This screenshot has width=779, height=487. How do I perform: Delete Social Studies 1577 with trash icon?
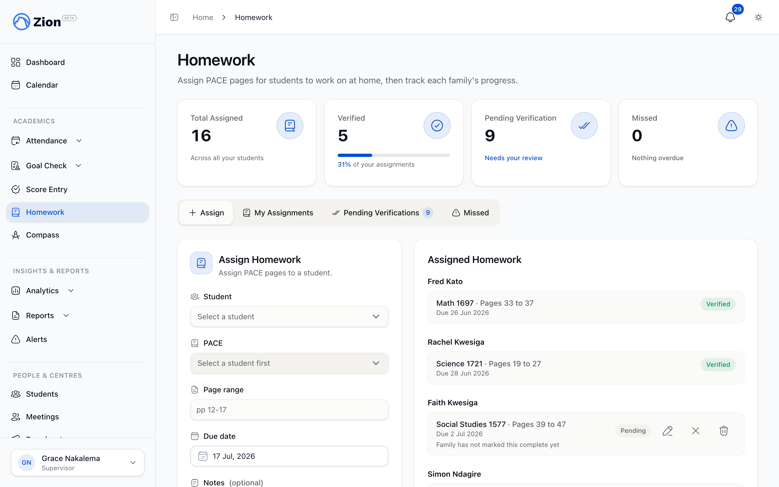click(x=724, y=431)
